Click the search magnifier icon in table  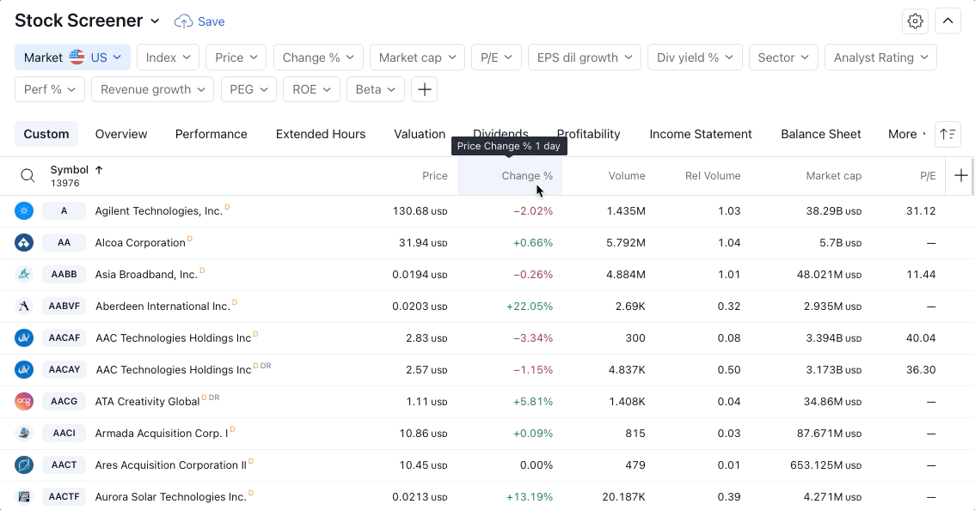click(x=28, y=176)
